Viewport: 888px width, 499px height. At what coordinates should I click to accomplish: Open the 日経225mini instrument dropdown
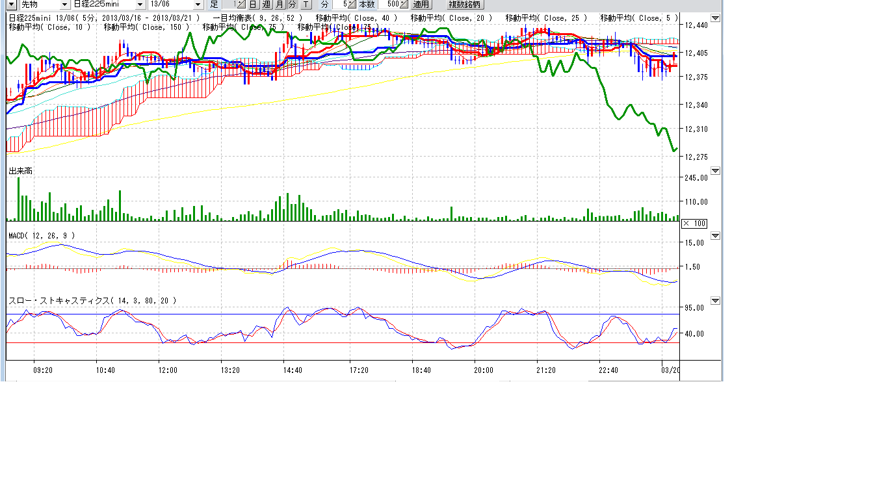pos(141,5)
